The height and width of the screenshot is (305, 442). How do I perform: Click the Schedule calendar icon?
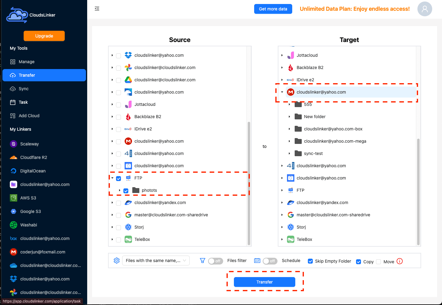coord(257,261)
